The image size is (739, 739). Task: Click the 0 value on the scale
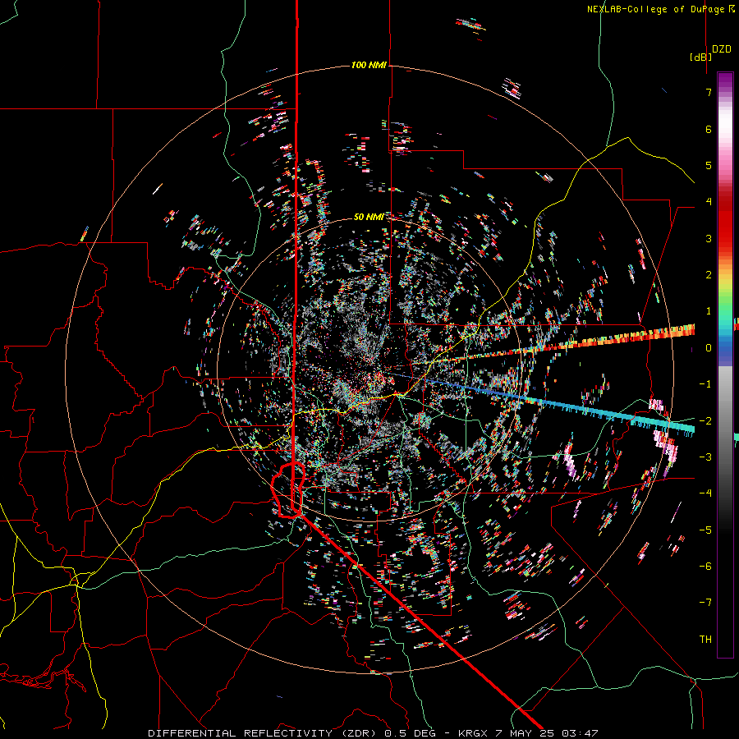(709, 348)
